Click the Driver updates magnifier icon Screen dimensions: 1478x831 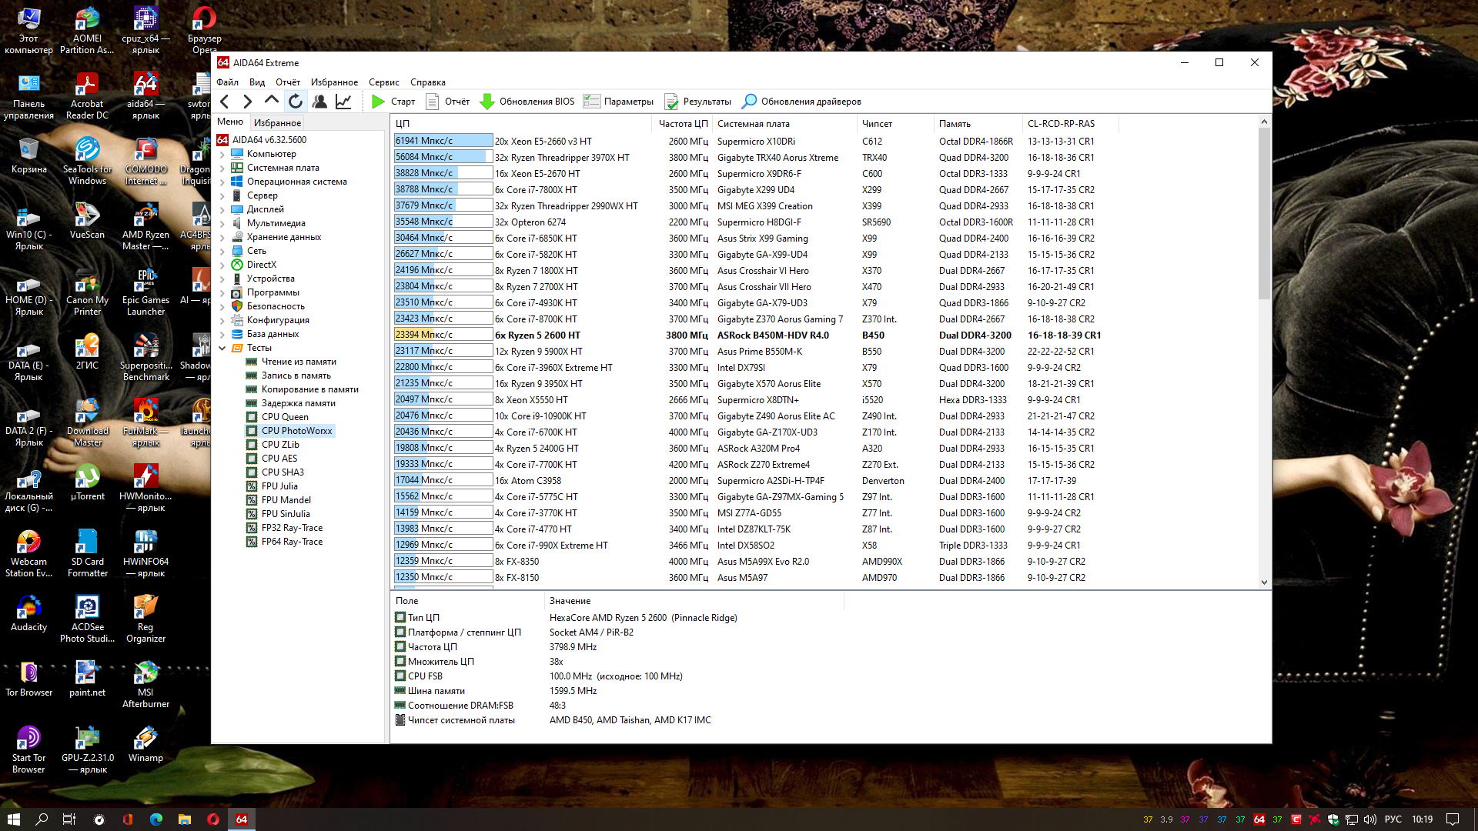pyautogui.click(x=749, y=102)
